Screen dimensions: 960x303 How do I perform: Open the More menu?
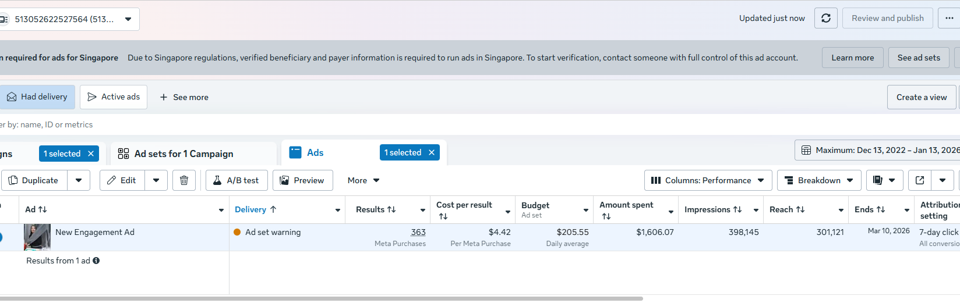click(363, 180)
